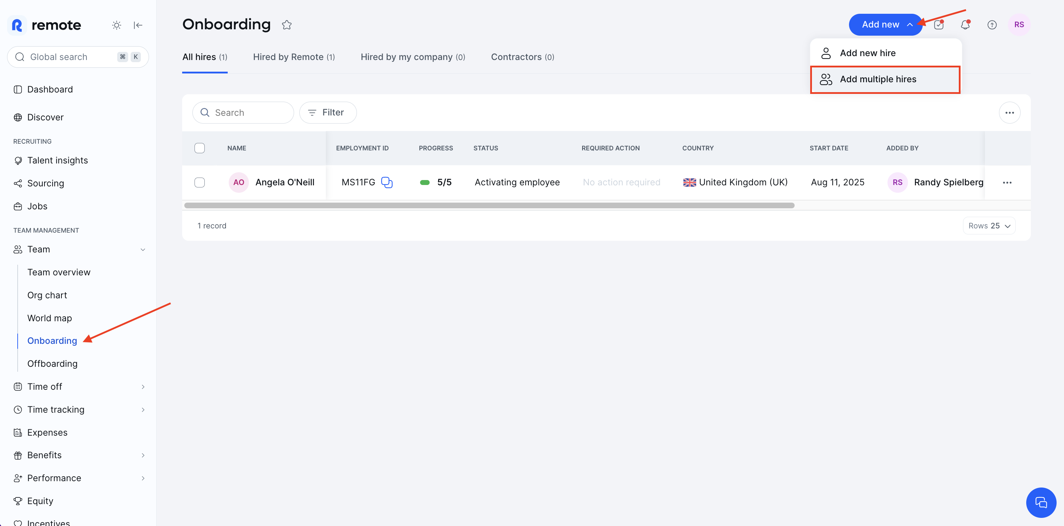Open the chat support bubble
The width and height of the screenshot is (1064, 526).
point(1041,502)
